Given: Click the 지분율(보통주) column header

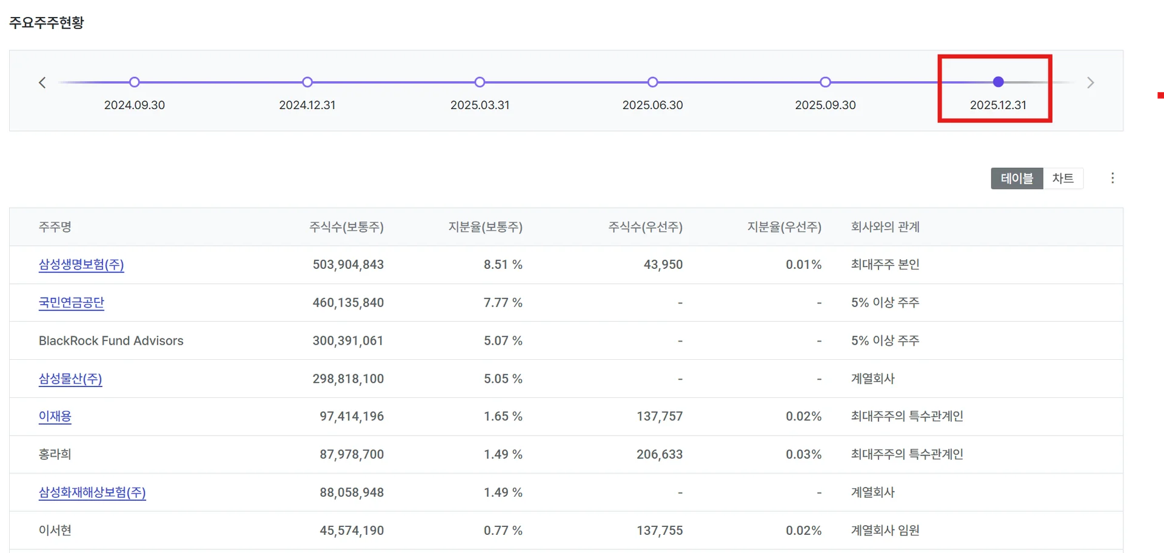Looking at the screenshot, I should (485, 227).
